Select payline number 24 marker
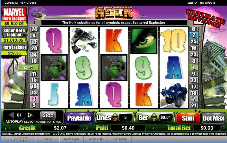Viewport: 227px width, 143px height. 34,29
